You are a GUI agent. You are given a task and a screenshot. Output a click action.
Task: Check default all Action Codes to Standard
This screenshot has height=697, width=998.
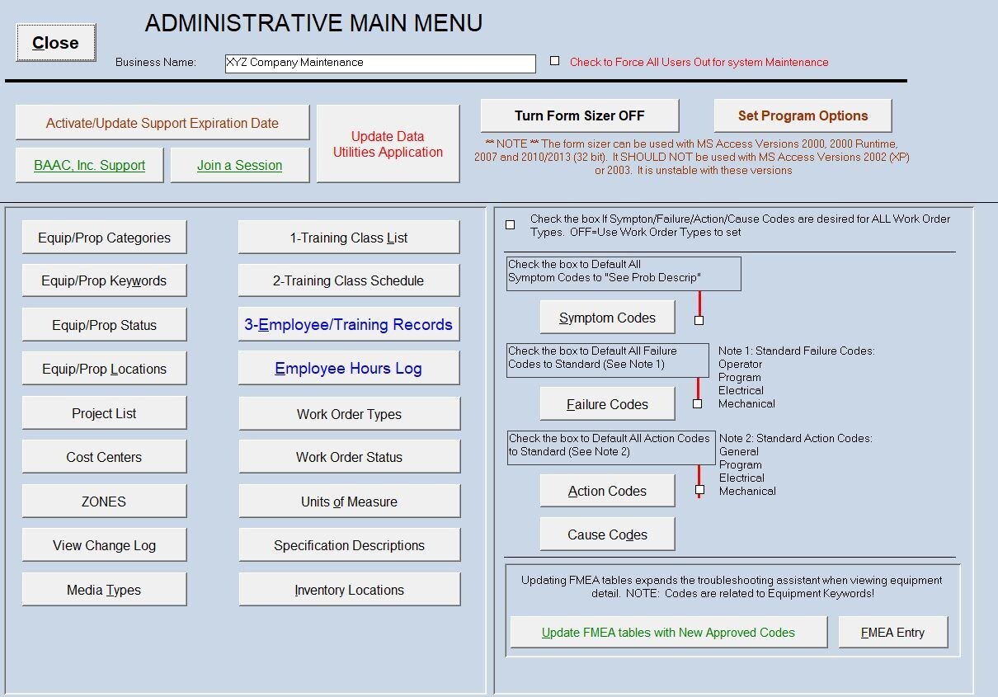[699, 491]
